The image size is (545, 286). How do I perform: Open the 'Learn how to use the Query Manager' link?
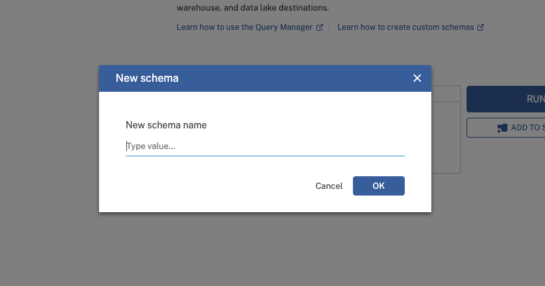[244, 27]
